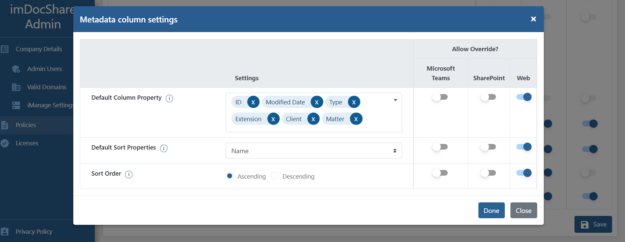Select the Descending sort order option

(x=275, y=176)
